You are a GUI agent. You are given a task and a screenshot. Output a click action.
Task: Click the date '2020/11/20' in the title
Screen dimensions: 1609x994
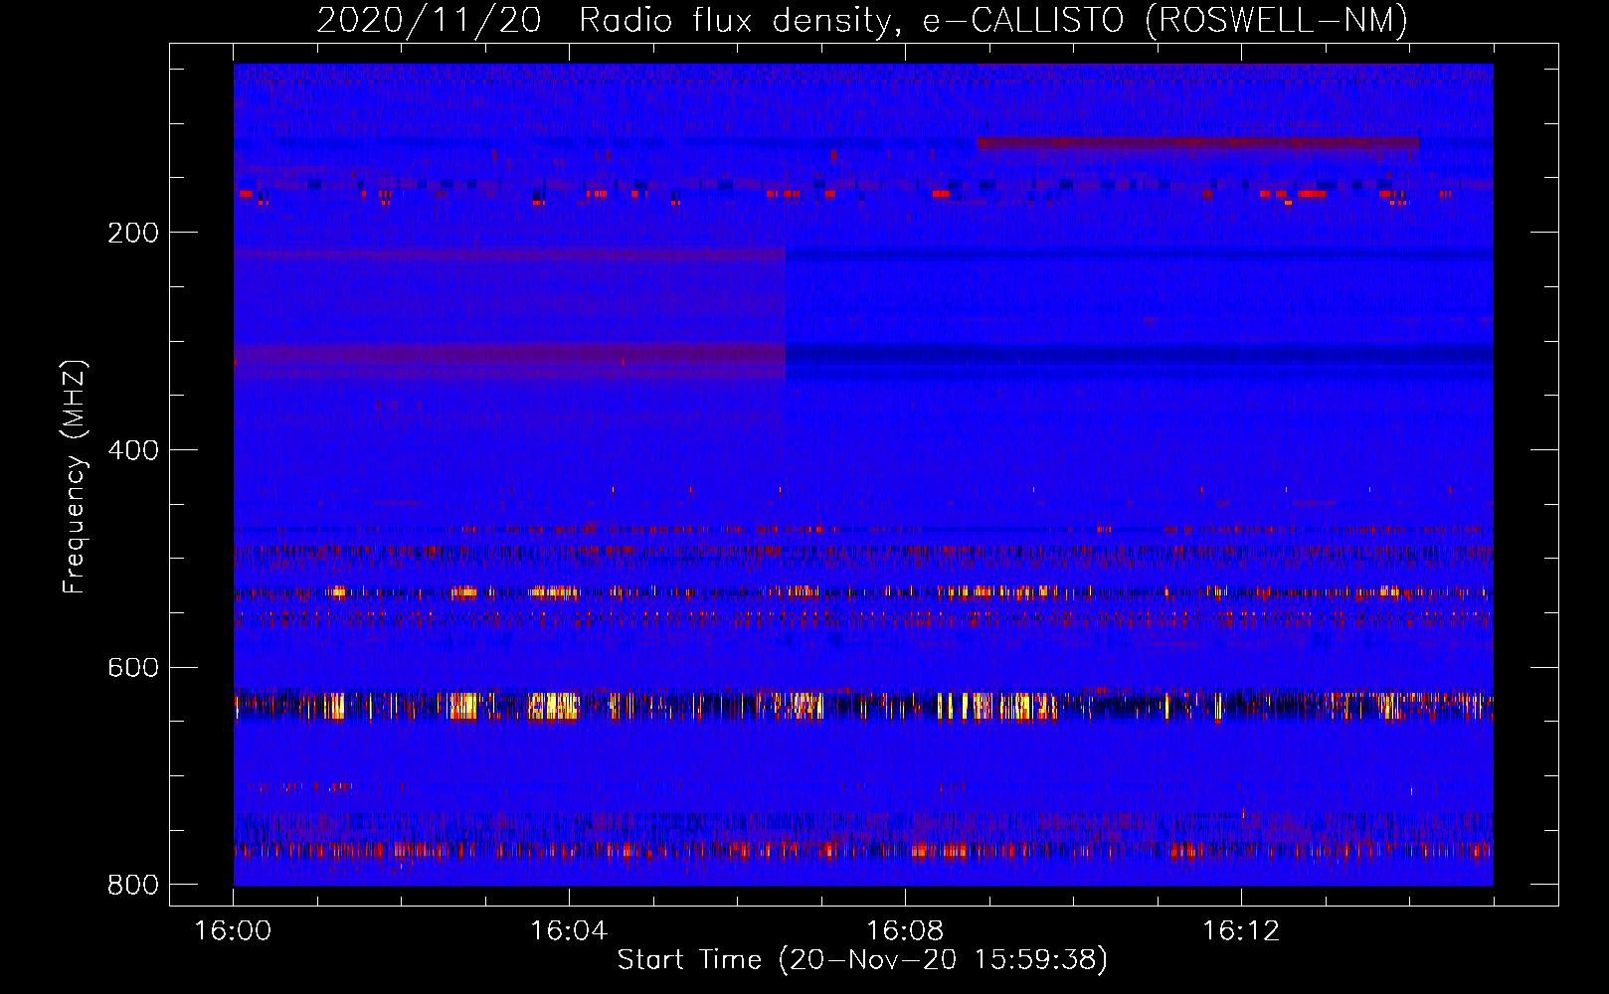tap(429, 21)
